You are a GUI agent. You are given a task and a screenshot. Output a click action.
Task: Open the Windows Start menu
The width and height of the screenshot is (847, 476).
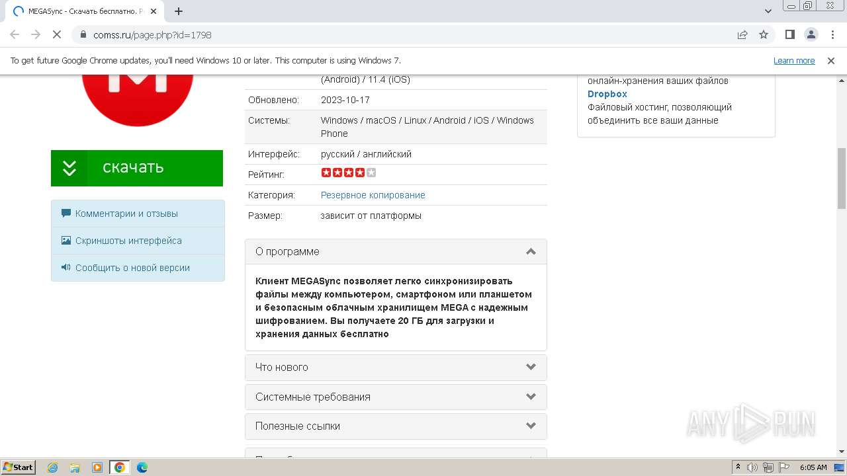(19, 467)
